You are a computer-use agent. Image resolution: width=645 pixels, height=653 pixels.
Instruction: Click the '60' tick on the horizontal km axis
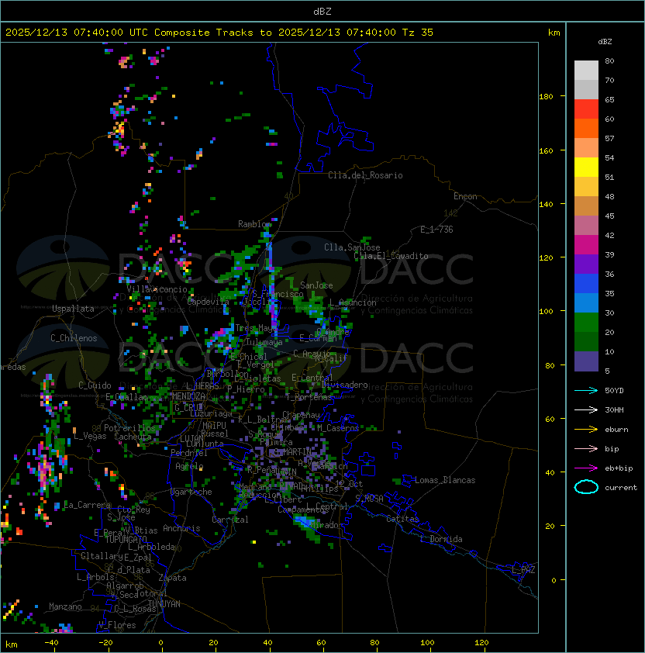click(321, 643)
